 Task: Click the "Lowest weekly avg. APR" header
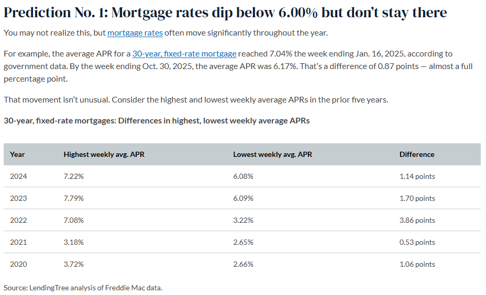(272, 154)
